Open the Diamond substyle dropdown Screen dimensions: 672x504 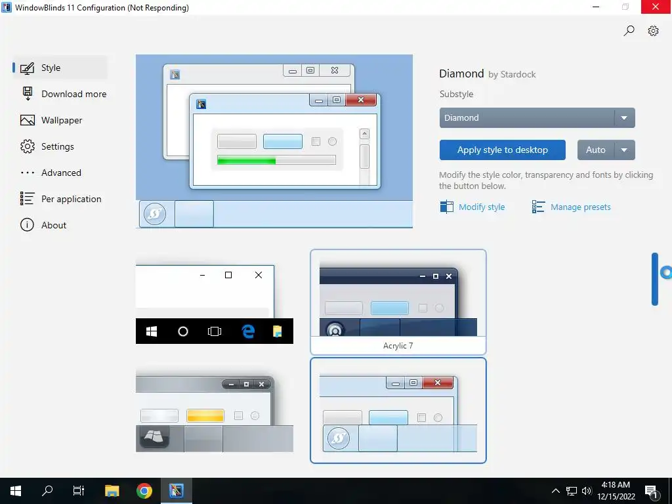coord(537,118)
